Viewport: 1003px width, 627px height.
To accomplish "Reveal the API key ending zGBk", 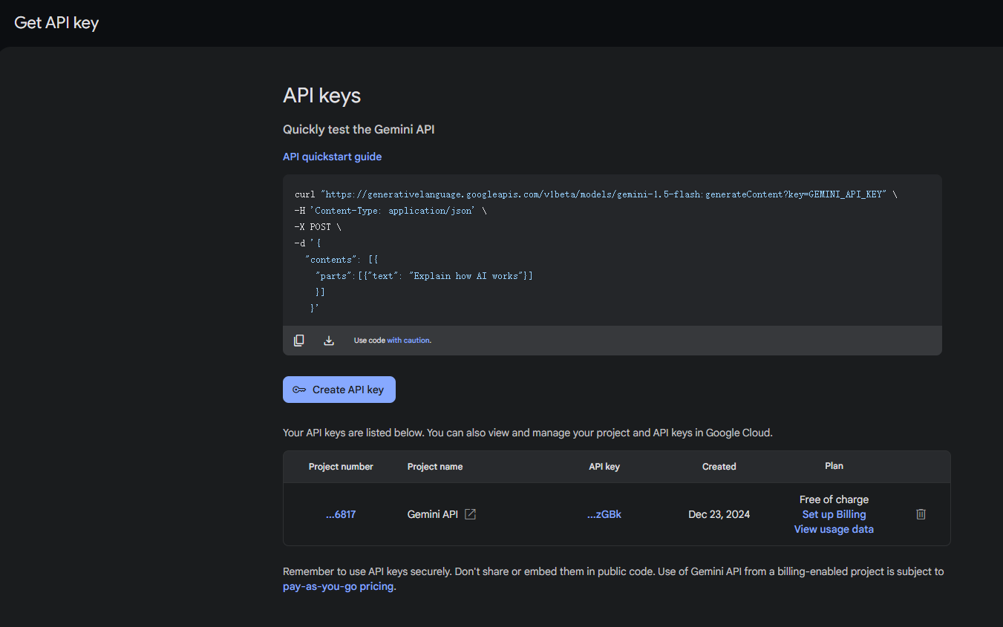I will (x=604, y=514).
